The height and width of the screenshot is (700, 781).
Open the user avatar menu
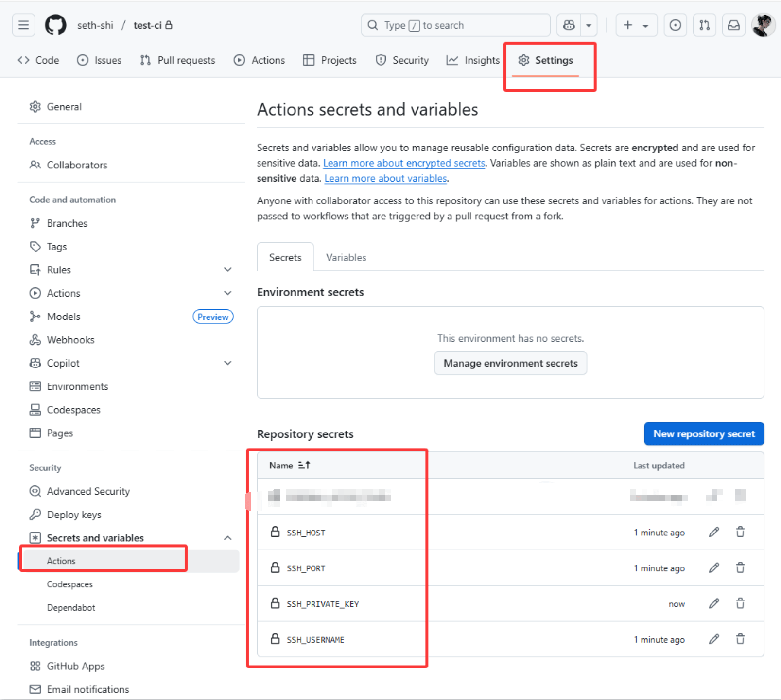click(763, 25)
